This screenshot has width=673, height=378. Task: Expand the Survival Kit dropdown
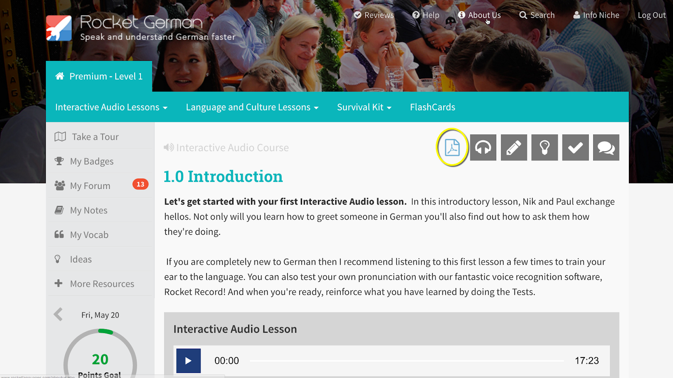pos(364,107)
